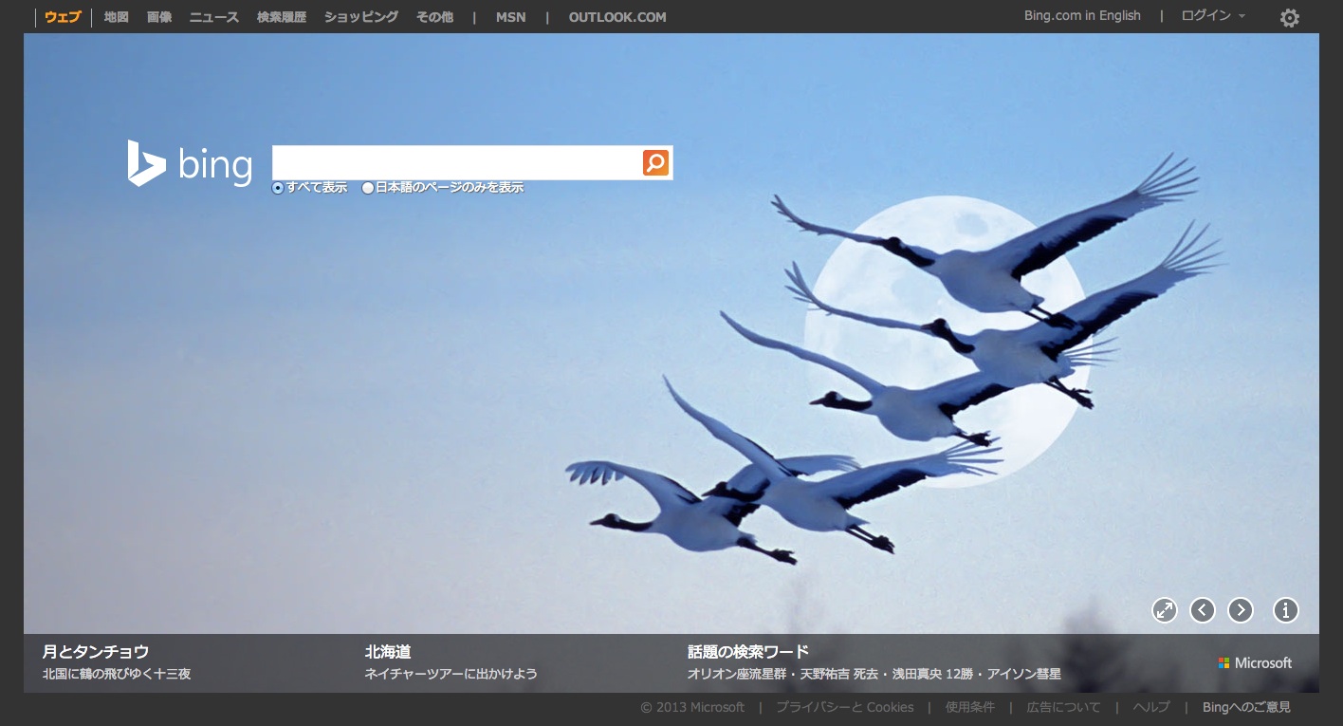Select the すべて表示 radio button

coord(278,188)
